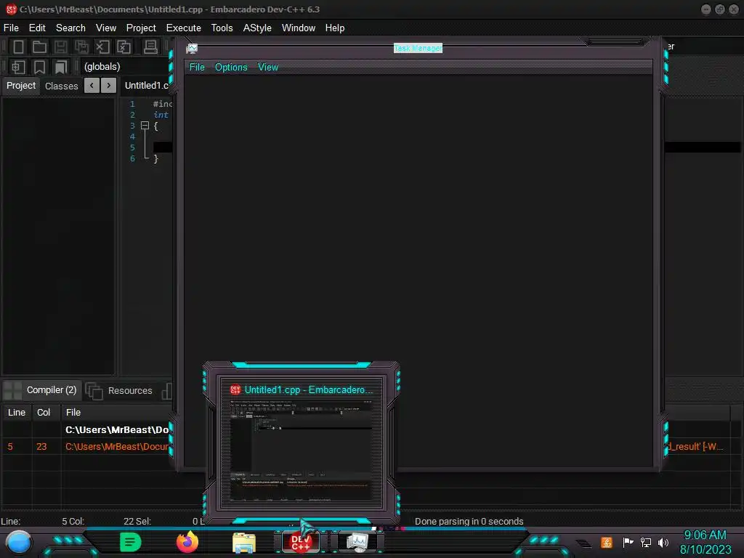Select the Untitled1.cpp editor tab
This screenshot has height=558, width=744.
146,86
